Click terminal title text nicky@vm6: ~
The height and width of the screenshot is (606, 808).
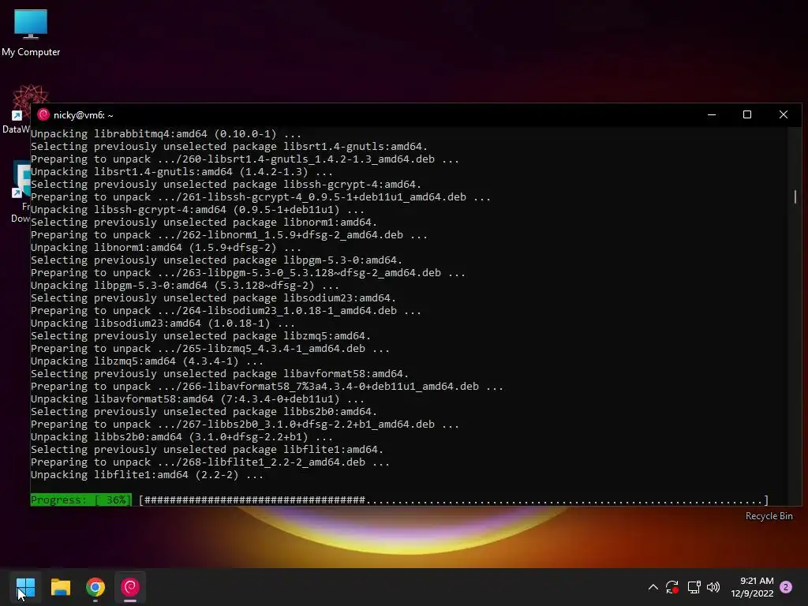[x=84, y=115]
